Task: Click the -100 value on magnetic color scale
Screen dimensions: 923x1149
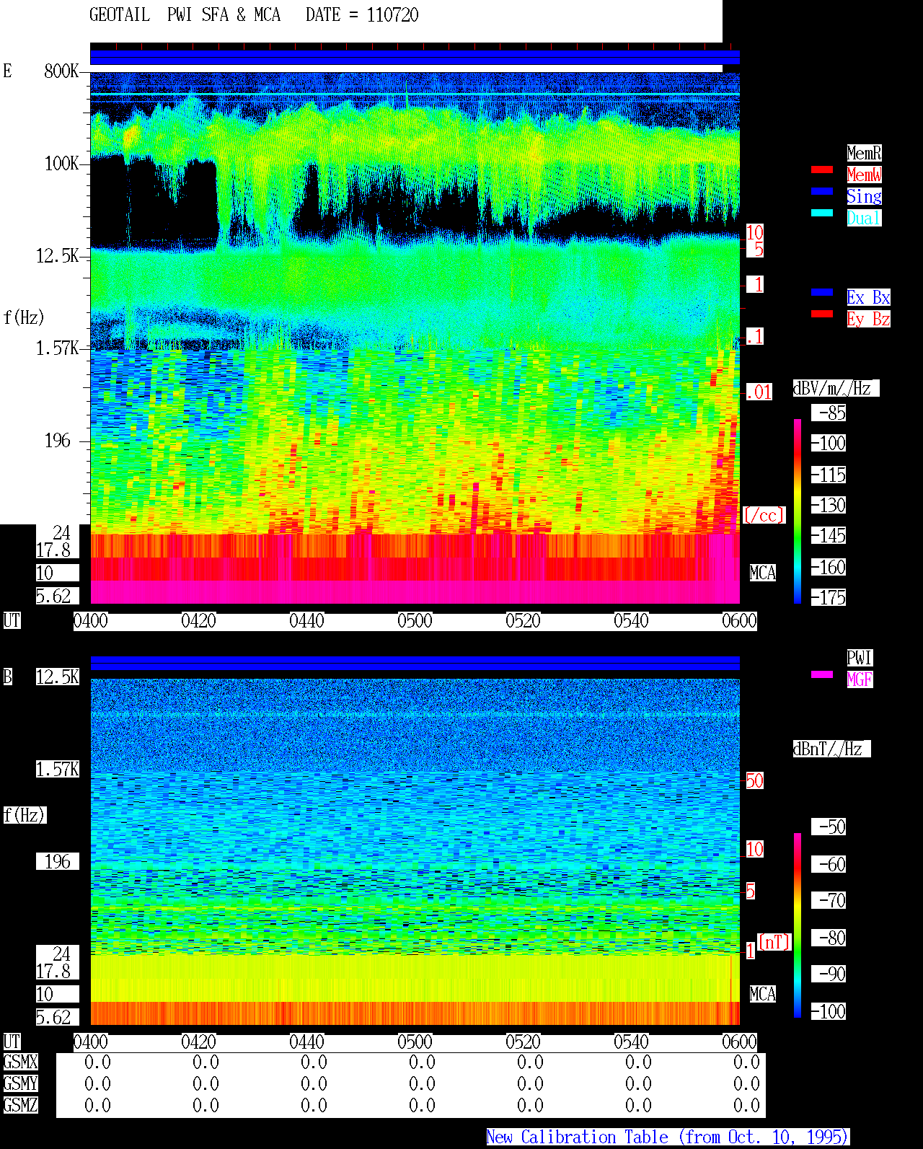Action: pyautogui.click(x=829, y=1011)
